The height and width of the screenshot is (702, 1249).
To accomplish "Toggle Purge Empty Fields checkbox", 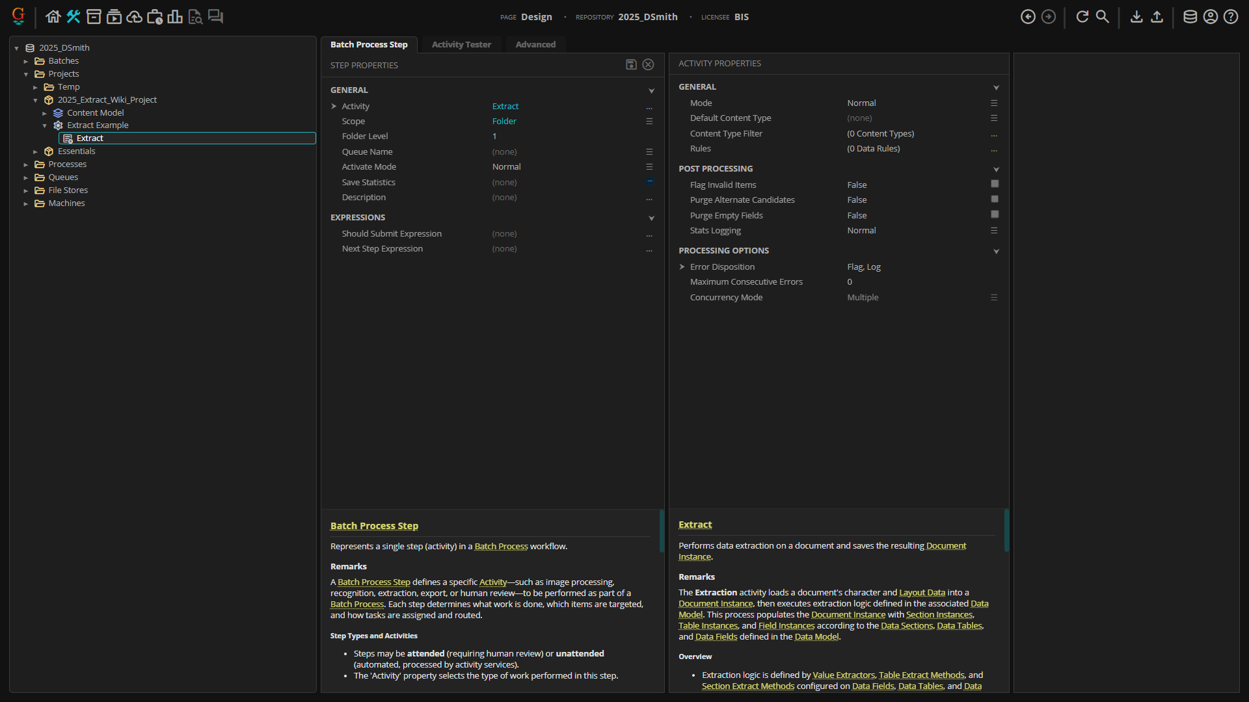I will (994, 214).
